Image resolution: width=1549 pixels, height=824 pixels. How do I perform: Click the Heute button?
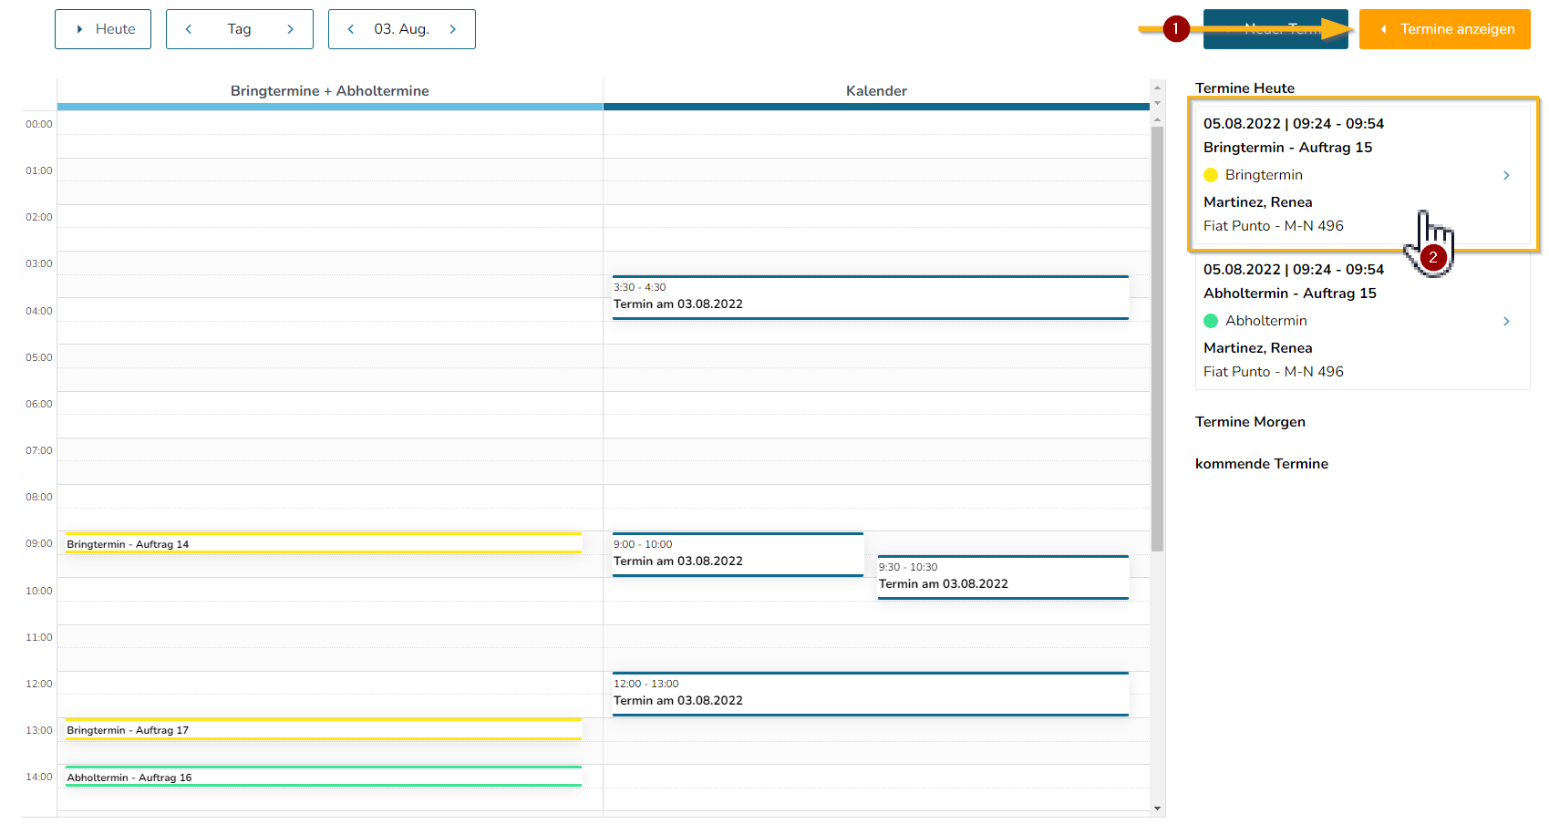tap(103, 29)
